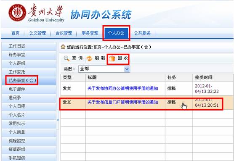Click the 回收 toolbar button
This screenshot has height=161, width=234.
(x=119, y=58)
